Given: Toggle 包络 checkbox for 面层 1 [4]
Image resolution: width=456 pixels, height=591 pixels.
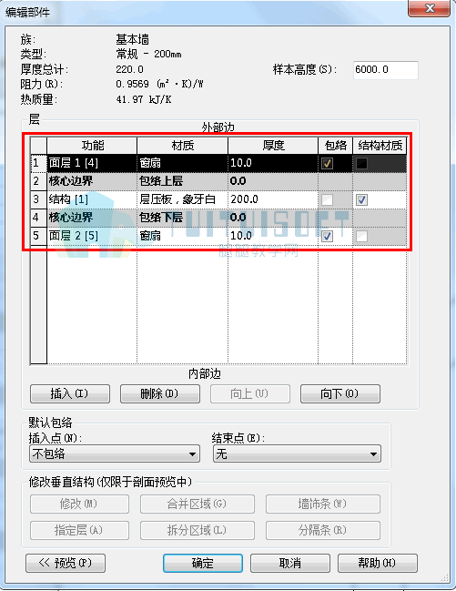Looking at the screenshot, I should pos(327,163).
